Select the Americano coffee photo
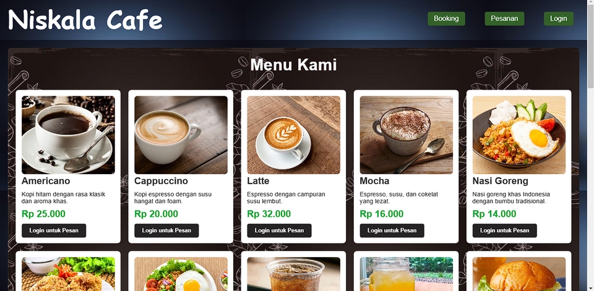The height and width of the screenshot is (291, 594). [68, 135]
